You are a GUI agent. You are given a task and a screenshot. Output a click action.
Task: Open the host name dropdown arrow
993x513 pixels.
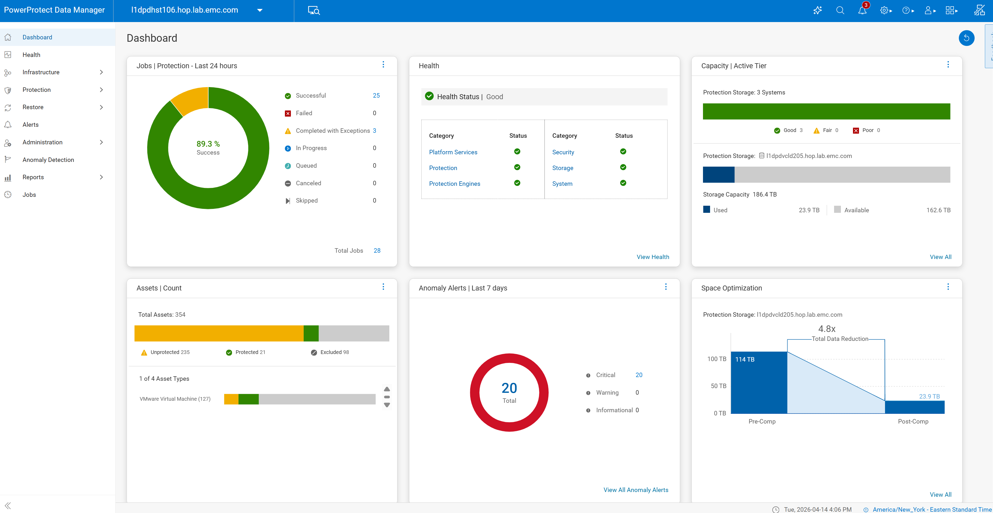click(260, 10)
